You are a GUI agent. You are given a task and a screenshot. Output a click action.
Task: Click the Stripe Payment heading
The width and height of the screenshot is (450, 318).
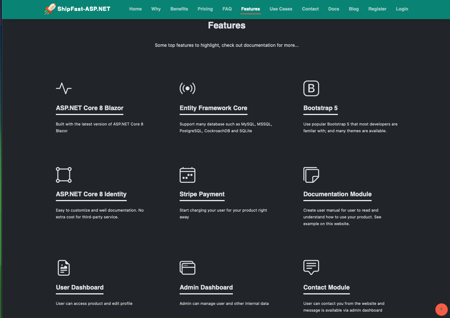[202, 194]
